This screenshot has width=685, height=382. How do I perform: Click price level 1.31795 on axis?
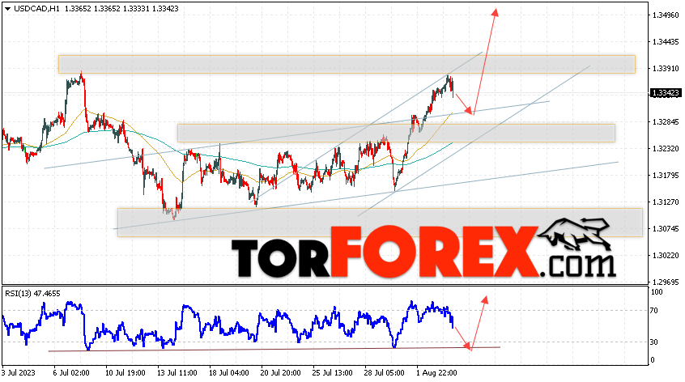[666, 176]
